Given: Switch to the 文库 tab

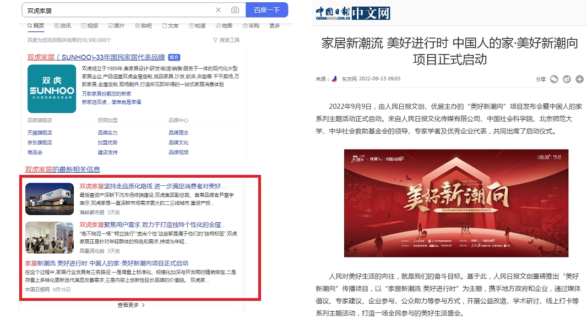Looking at the screenshot, I should click(x=170, y=26).
